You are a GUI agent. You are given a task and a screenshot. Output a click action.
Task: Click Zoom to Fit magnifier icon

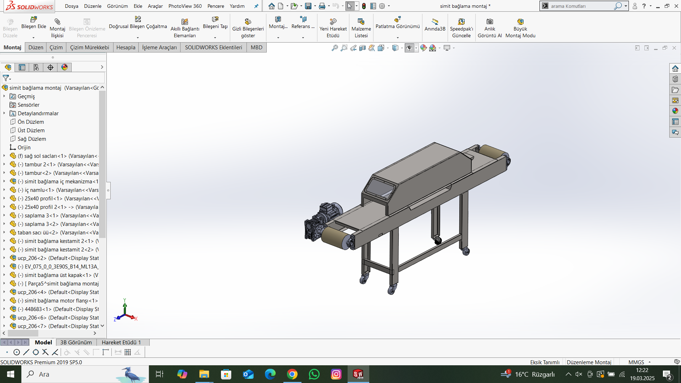tap(334, 48)
